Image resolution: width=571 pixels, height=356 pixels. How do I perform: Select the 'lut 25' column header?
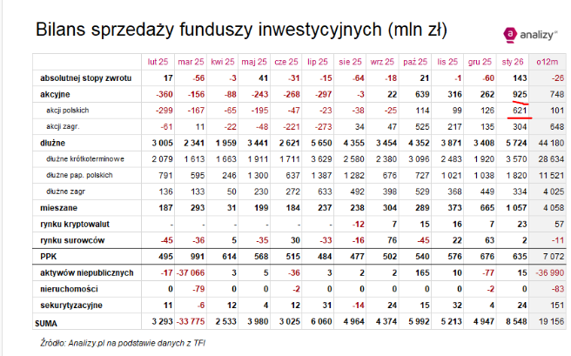[158, 62]
